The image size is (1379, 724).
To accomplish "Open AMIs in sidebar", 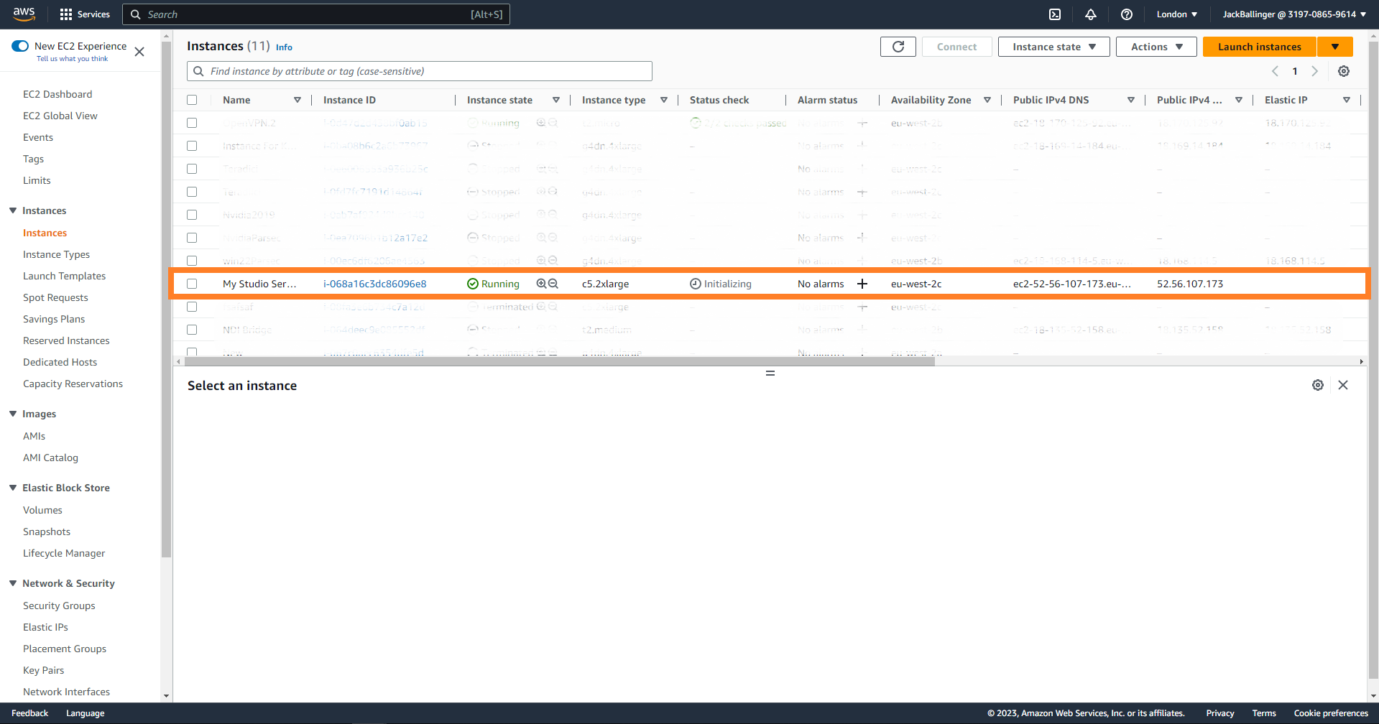I will click(x=34, y=436).
